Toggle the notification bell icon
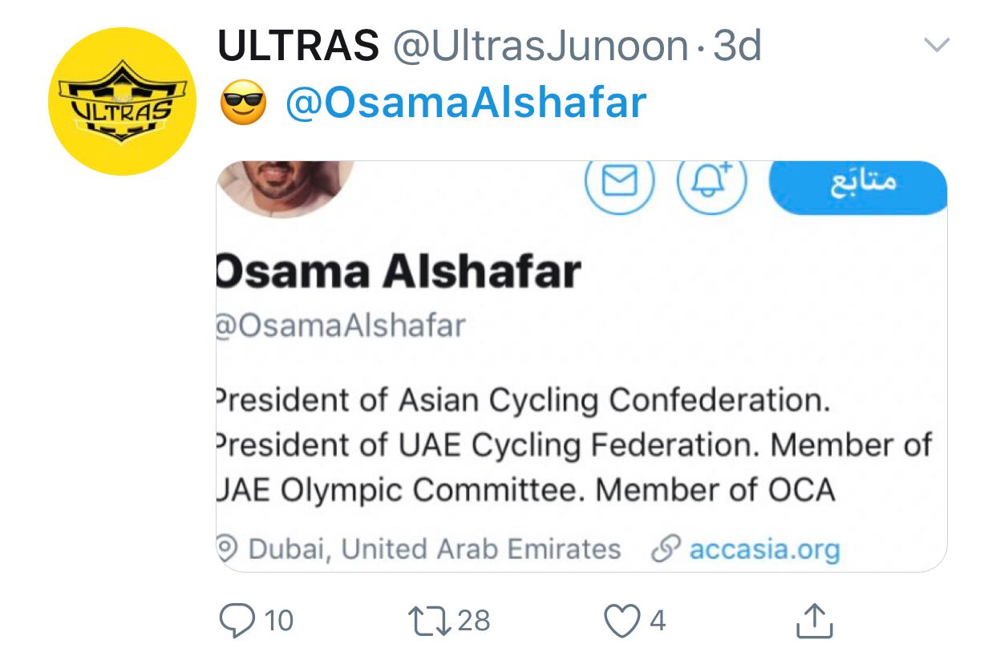This screenshot has height=664, width=996. pos(712,182)
